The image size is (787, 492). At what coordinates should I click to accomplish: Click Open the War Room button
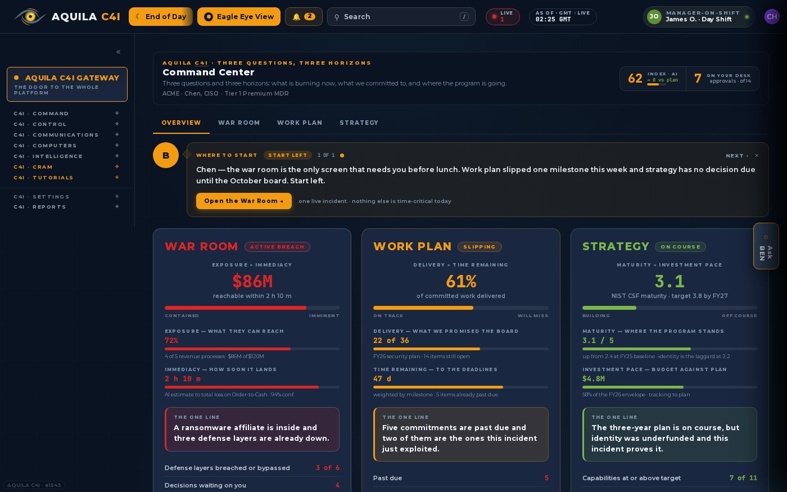point(244,201)
